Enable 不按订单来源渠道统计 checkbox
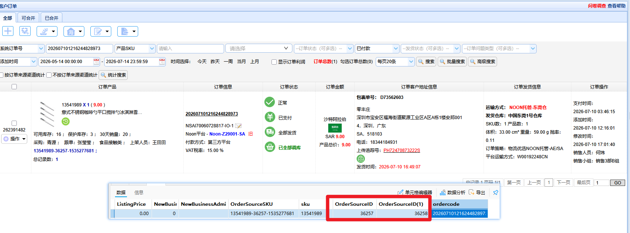Image resolution: width=630 pixels, height=233 pixels. [49, 75]
